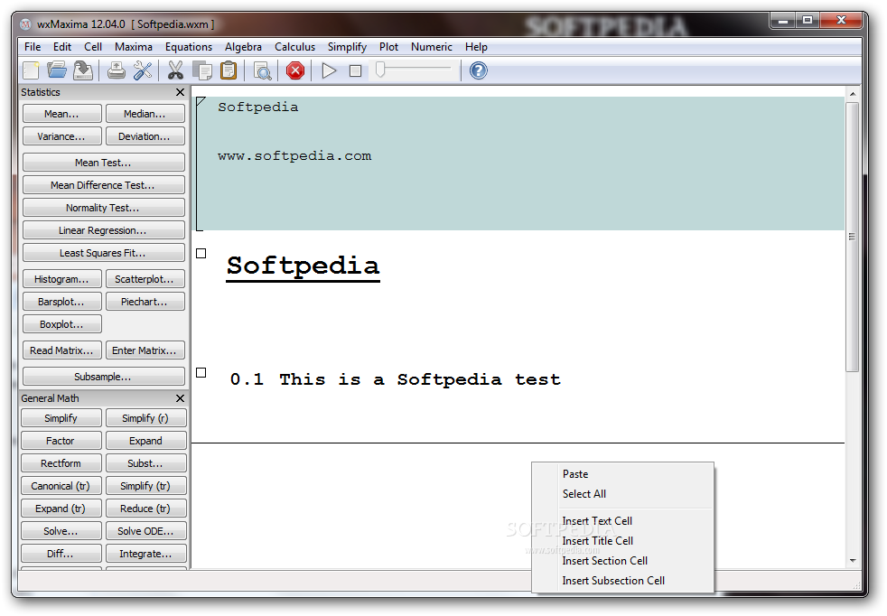Open the Cell menu

pos(93,47)
